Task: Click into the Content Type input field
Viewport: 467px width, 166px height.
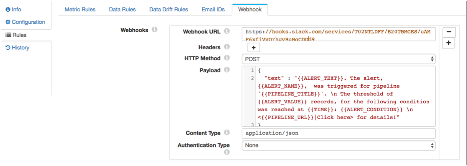Action: 339,133
